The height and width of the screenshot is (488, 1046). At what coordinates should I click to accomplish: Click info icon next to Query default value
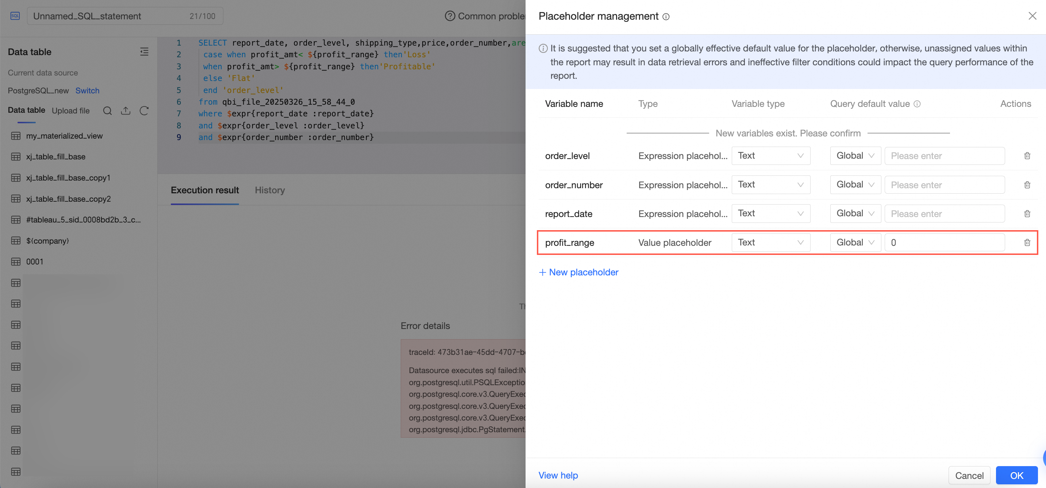(917, 104)
